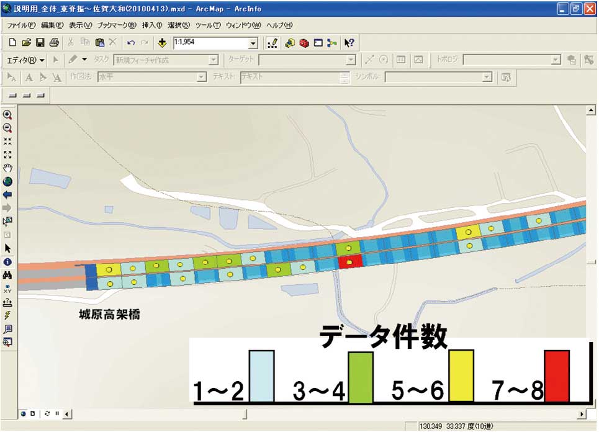Toggle the Pause Drawing button
The image size is (599, 432).
(58, 413)
